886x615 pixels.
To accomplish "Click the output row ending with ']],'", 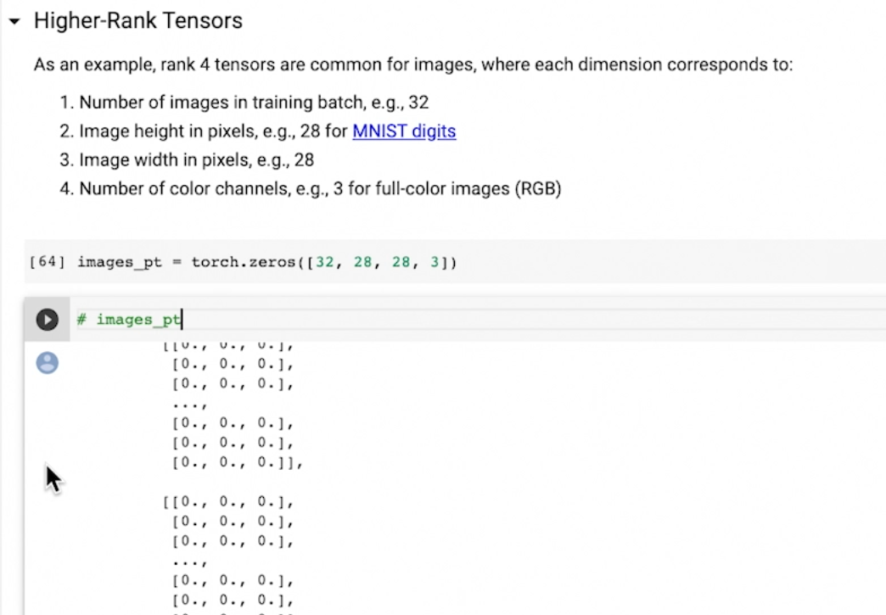I will pyautogui.click(x=237, y=462).
